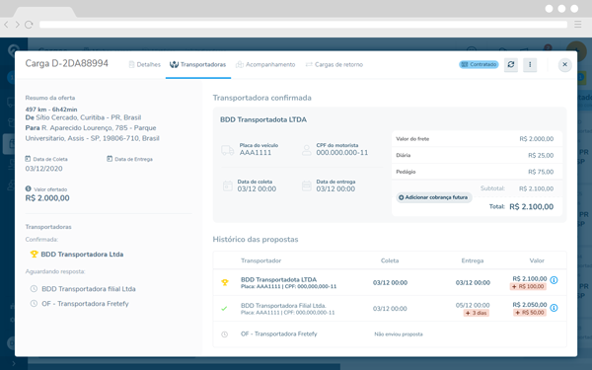This screenshot has height=370, width=592.
Task: Click clock icon beside OF - Transportadora Fretefy in sidebar
Action: pos(34,304)
